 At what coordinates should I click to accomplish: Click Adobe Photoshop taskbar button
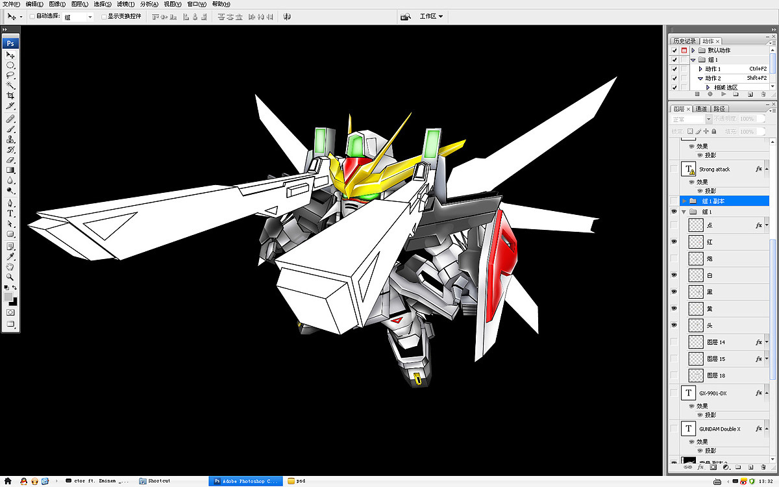pos(245,481)
